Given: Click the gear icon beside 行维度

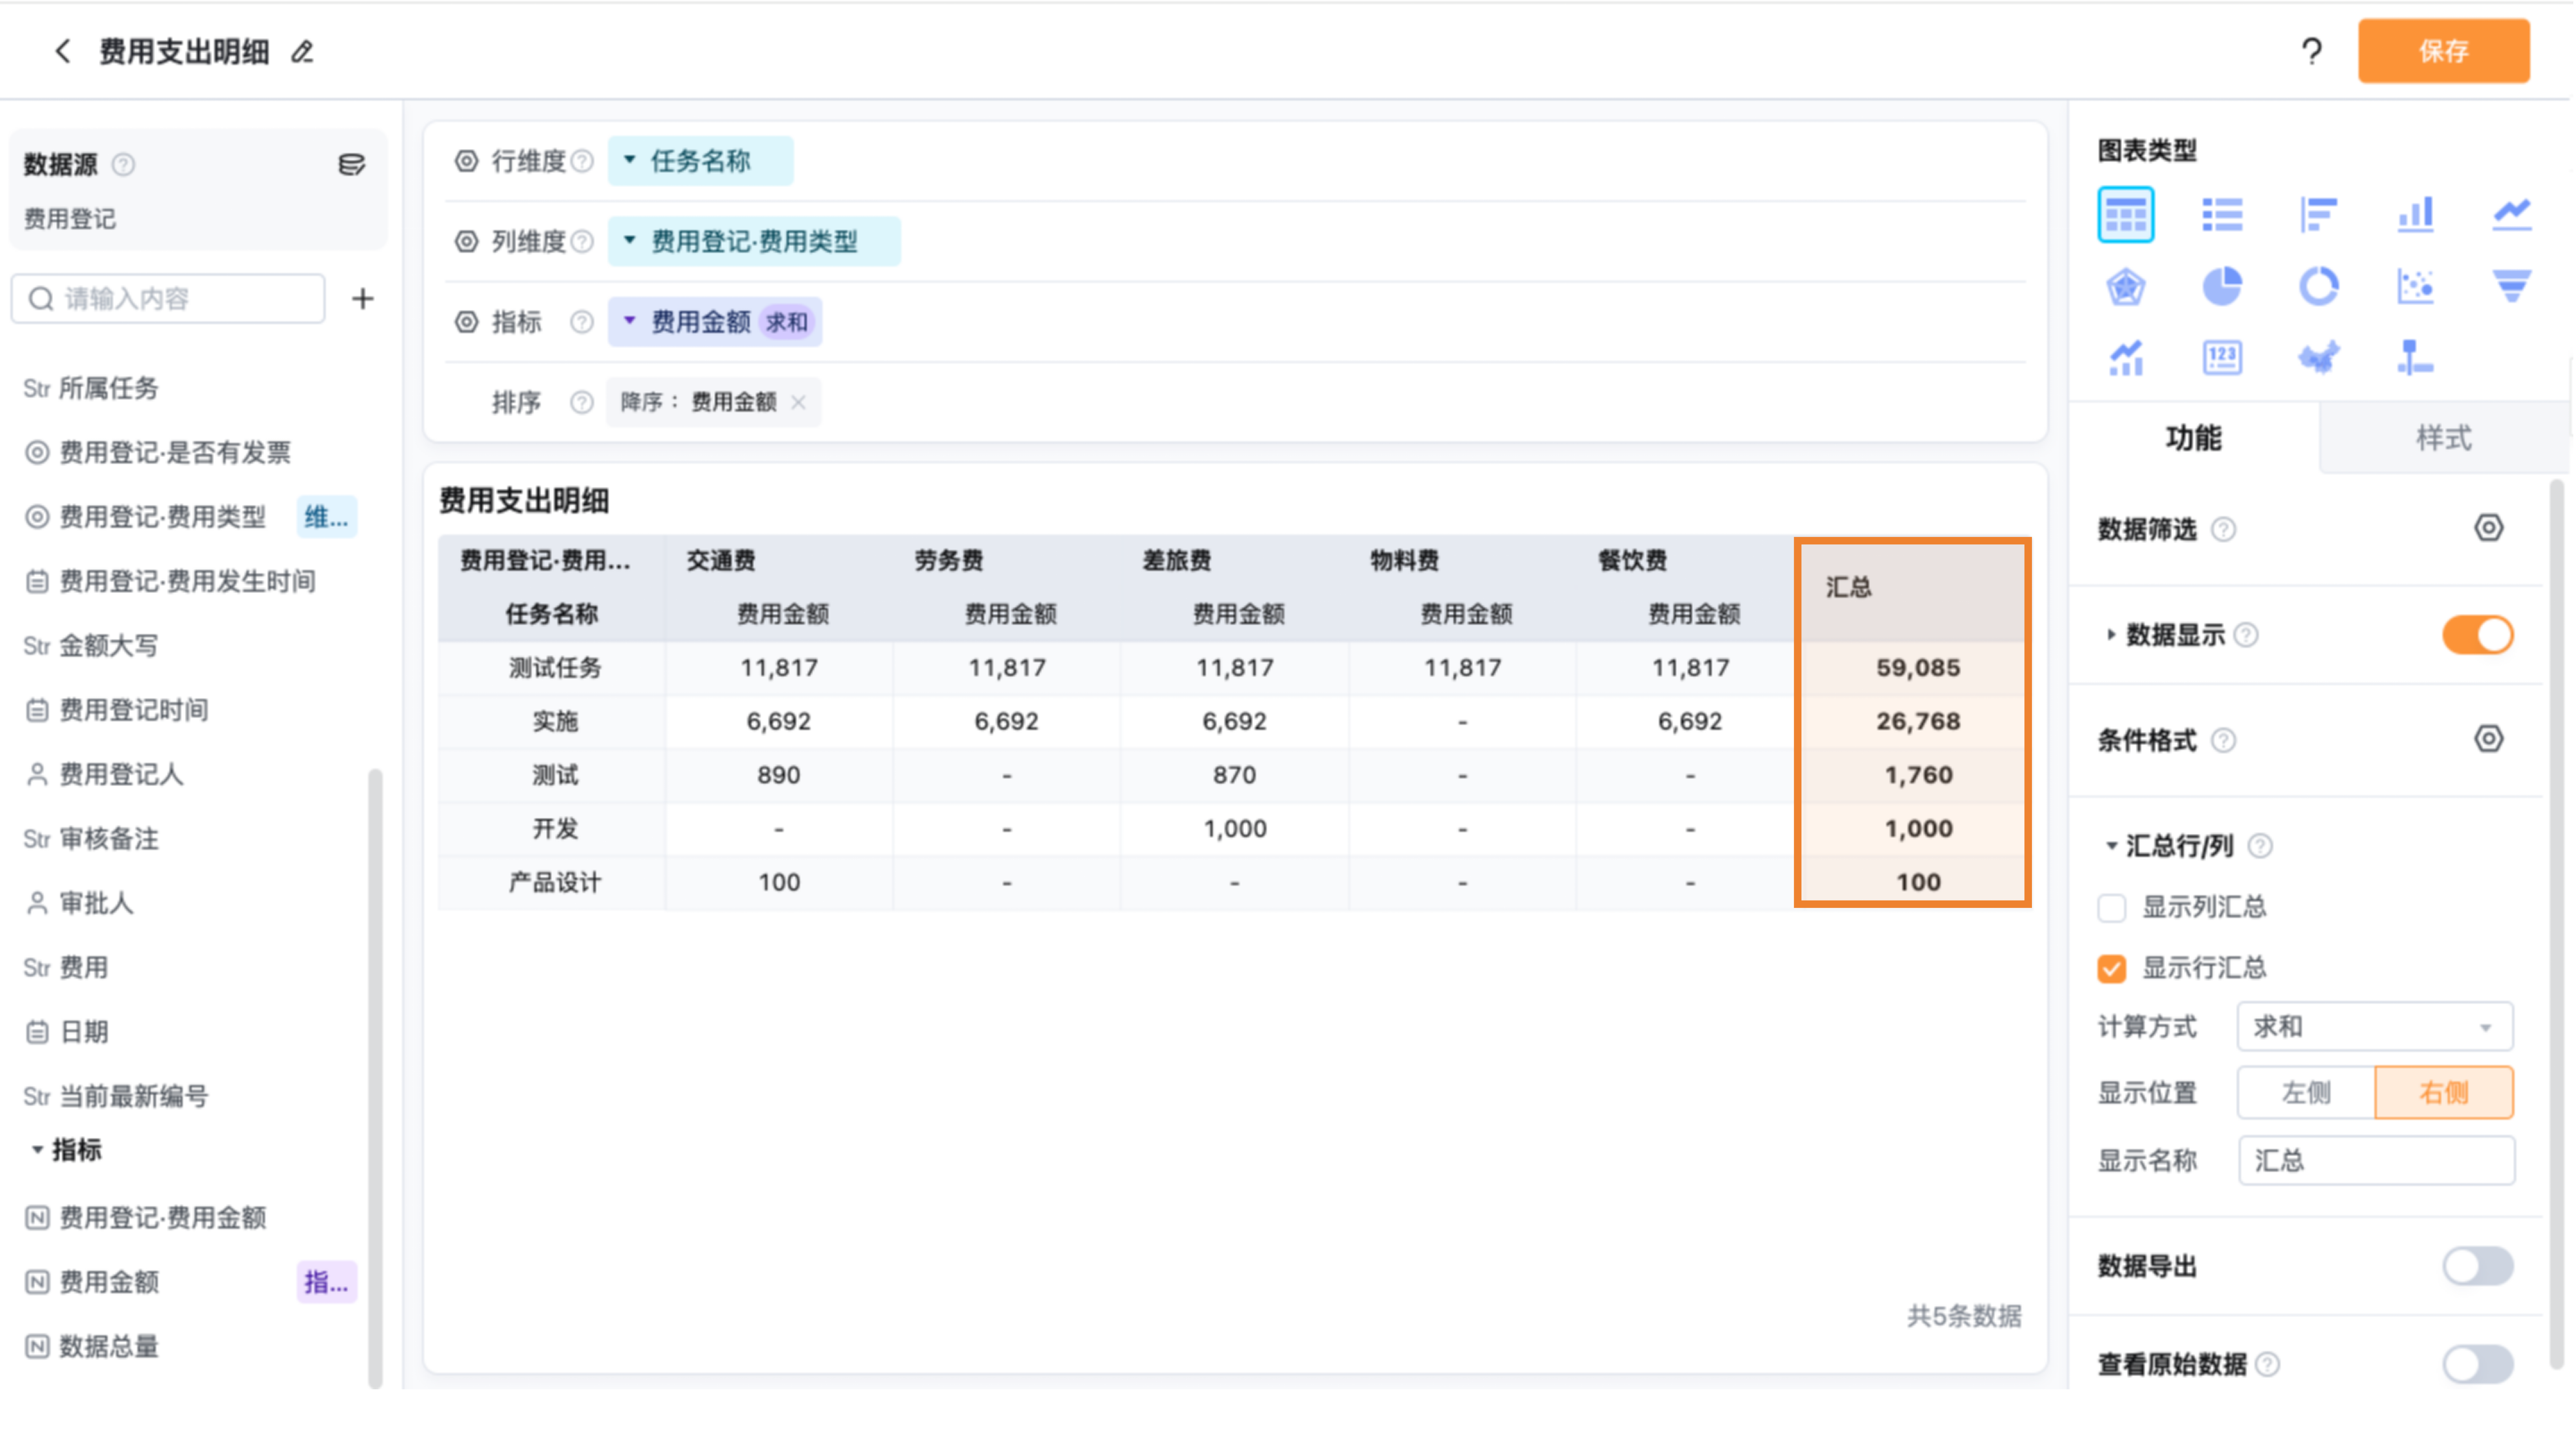Looking at the screenshot, I should [466, 161].
